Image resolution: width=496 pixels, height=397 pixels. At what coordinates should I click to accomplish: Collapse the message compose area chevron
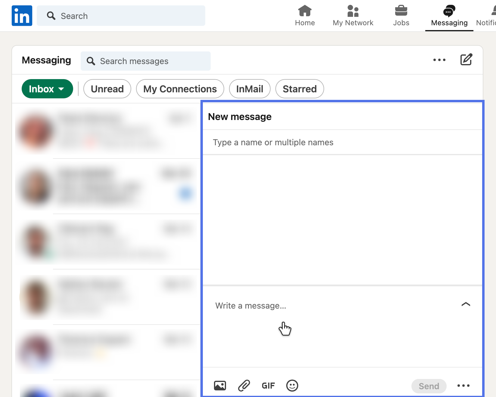(466, 304)
